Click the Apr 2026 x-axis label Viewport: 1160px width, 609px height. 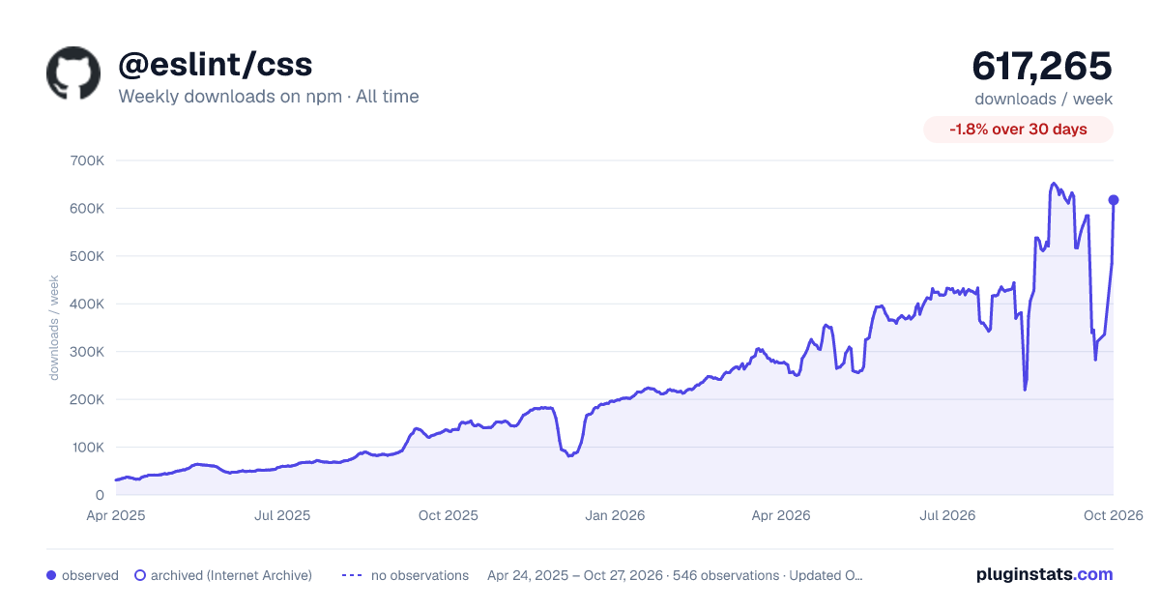point(780,515)
